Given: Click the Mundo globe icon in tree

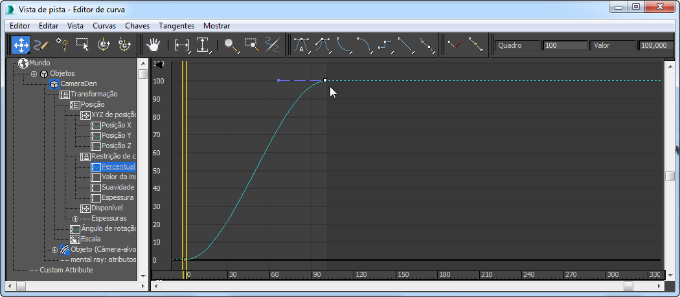Looking at the screenshot, I should coord(23,63).
